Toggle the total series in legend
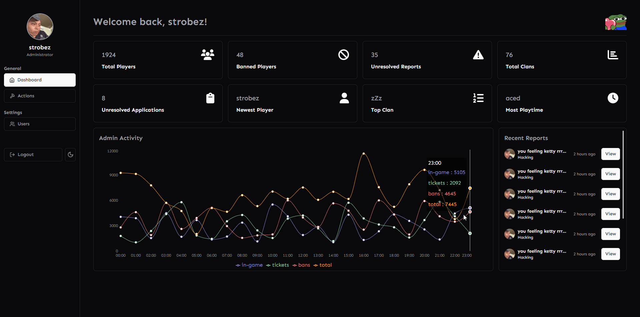Viewport: 640px width, 317px height. point(322,265)
